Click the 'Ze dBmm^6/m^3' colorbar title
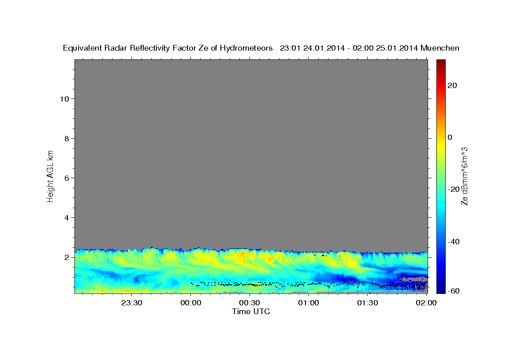Viewport: 529px width, 352px height. tap(464, 176)
